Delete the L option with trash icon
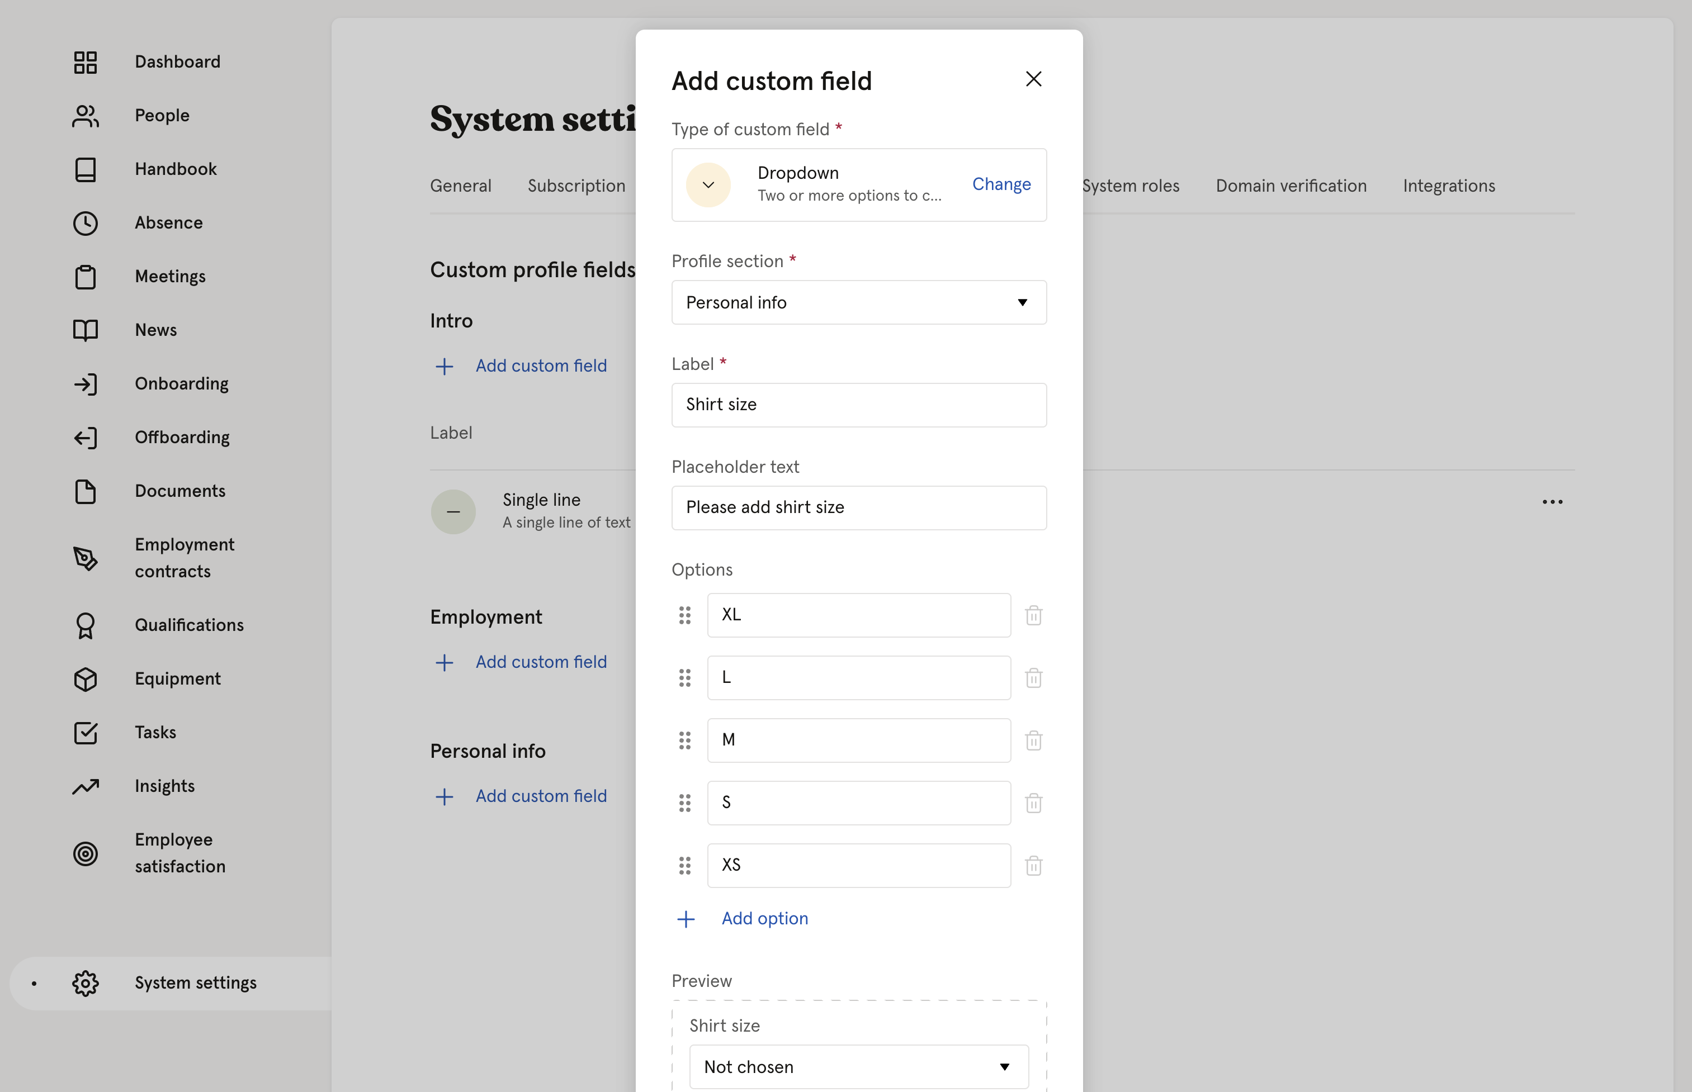This screenshot has width=1692, height=1092. 1034,678
